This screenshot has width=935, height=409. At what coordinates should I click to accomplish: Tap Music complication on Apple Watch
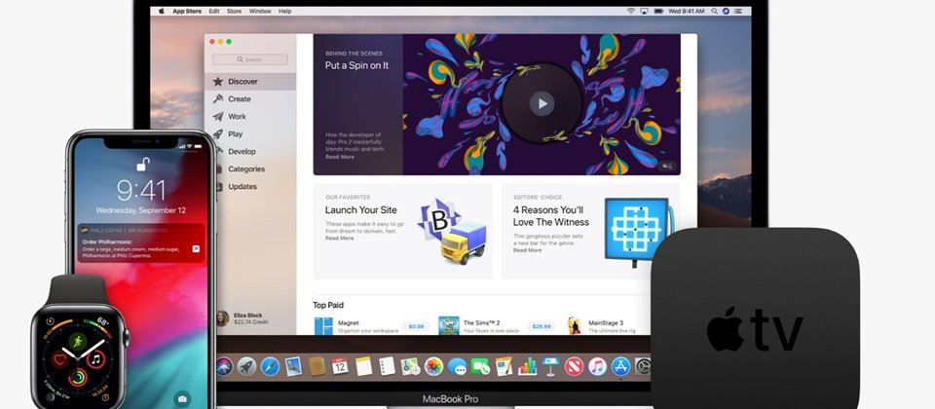click(95, 359)
